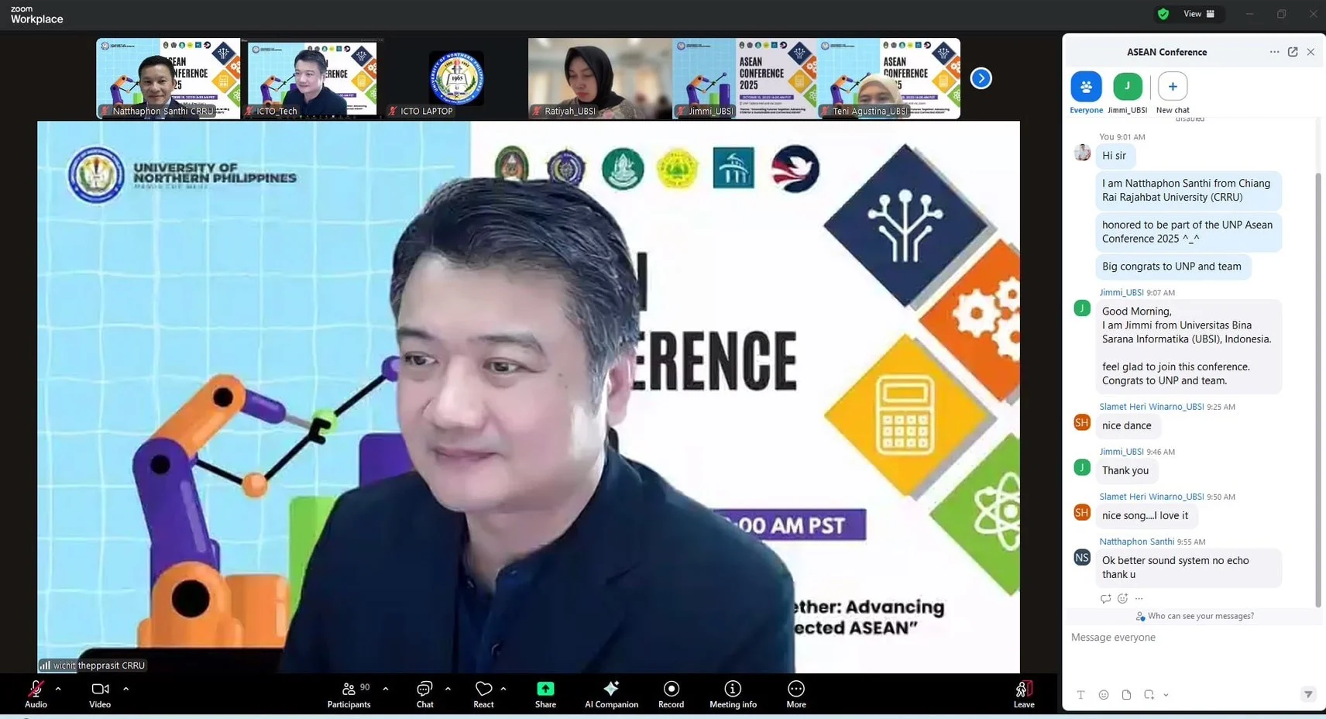Select the Everyone chat tab

[x=1086, y=87]
